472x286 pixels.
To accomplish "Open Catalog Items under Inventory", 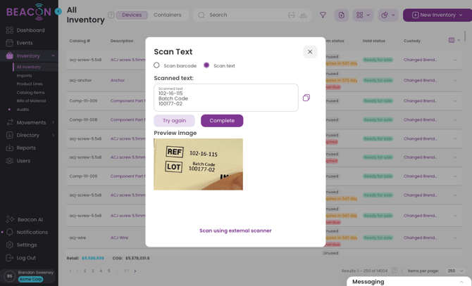I will (x=30, y=93).
